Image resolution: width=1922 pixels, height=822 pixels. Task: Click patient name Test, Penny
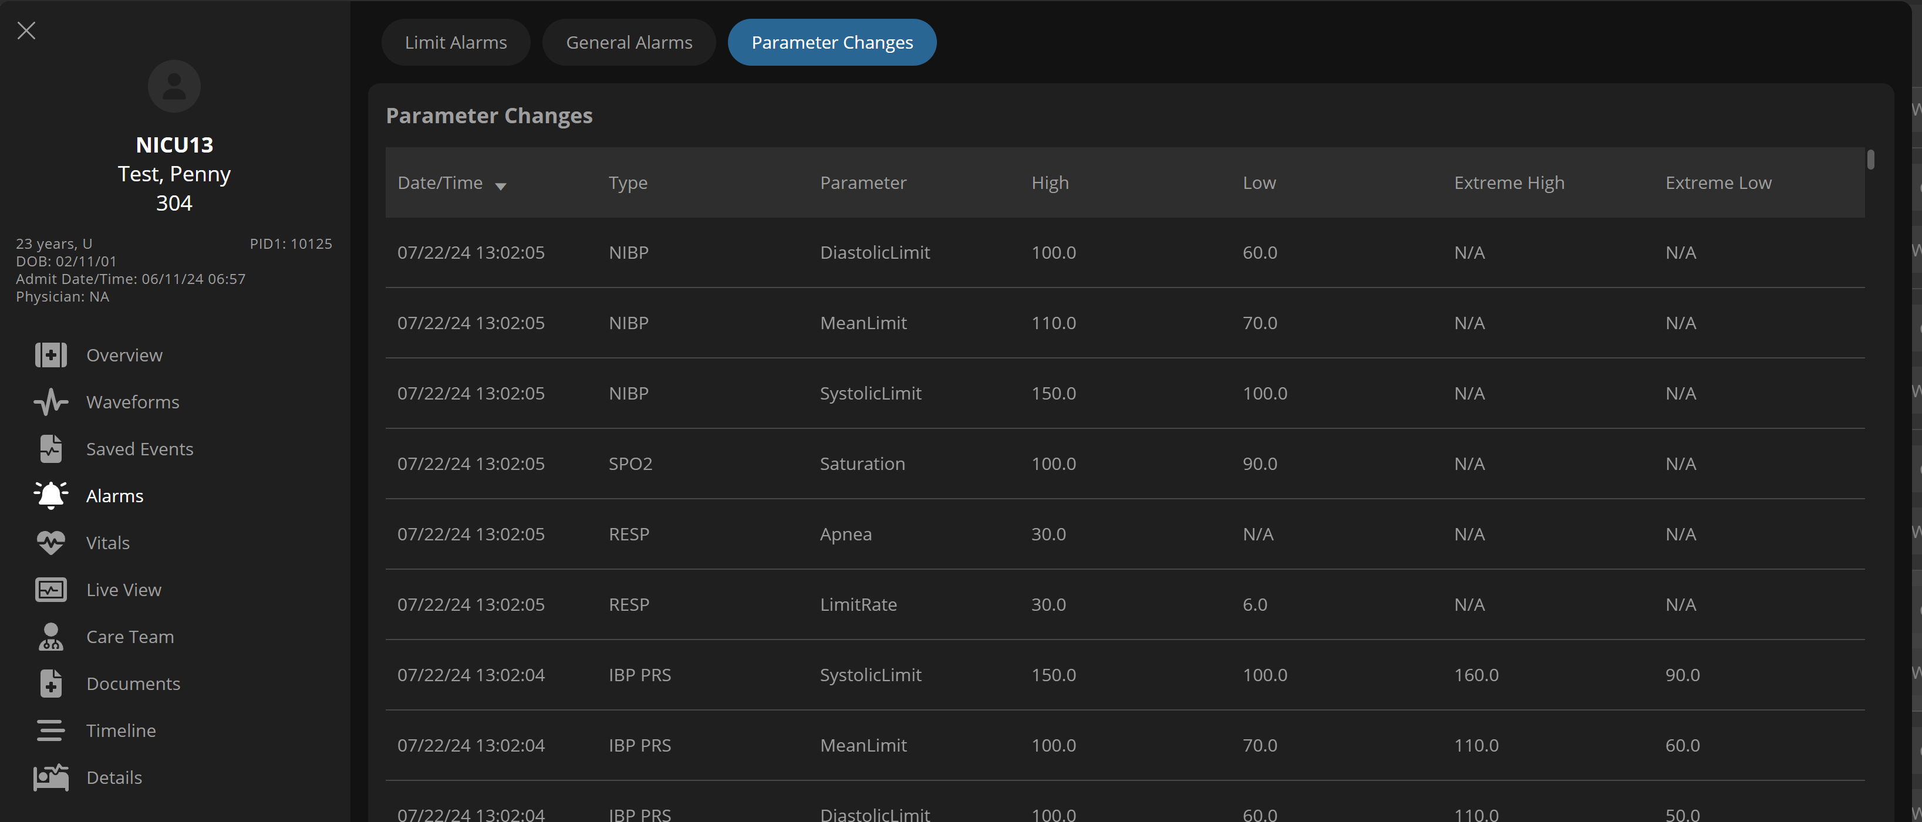point(174,174)
